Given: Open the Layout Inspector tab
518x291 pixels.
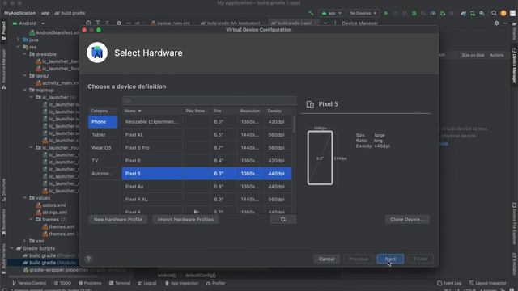Looking at the screenshot, I should click(488, 283).
